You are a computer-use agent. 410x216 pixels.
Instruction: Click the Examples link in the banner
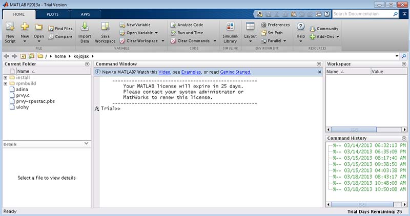click(x=191, y=72)
